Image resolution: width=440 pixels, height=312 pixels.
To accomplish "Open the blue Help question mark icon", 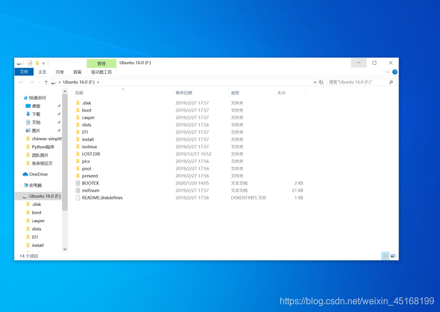I will (x=395, y=72).
